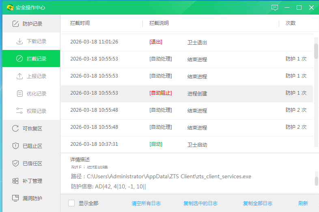
Task: Click 防护 1 次 in the 进程创建 row
Action: coord(296,93)
